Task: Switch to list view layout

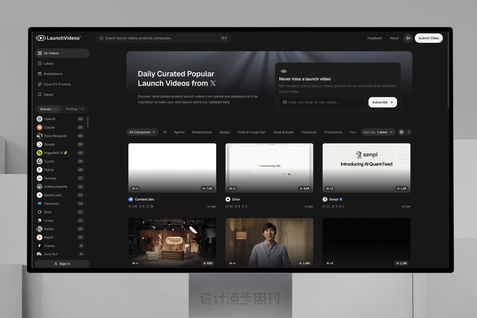Action: 409,132
